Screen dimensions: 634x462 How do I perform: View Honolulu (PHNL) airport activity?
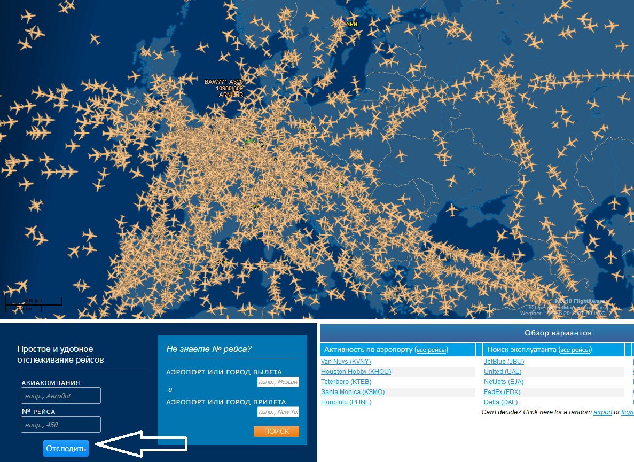(346, 402)
